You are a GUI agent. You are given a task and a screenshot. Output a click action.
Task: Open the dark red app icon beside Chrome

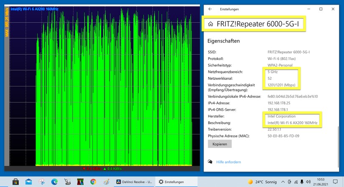pos(80,182)
